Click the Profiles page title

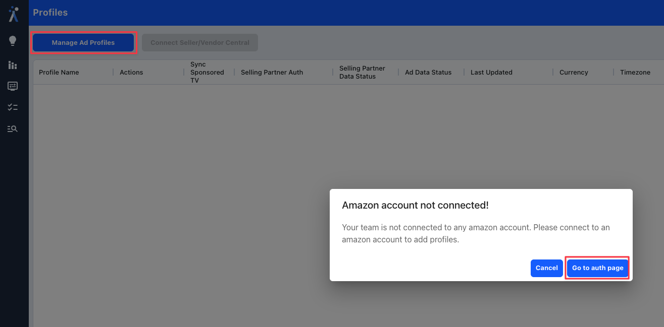coord(50,13)
